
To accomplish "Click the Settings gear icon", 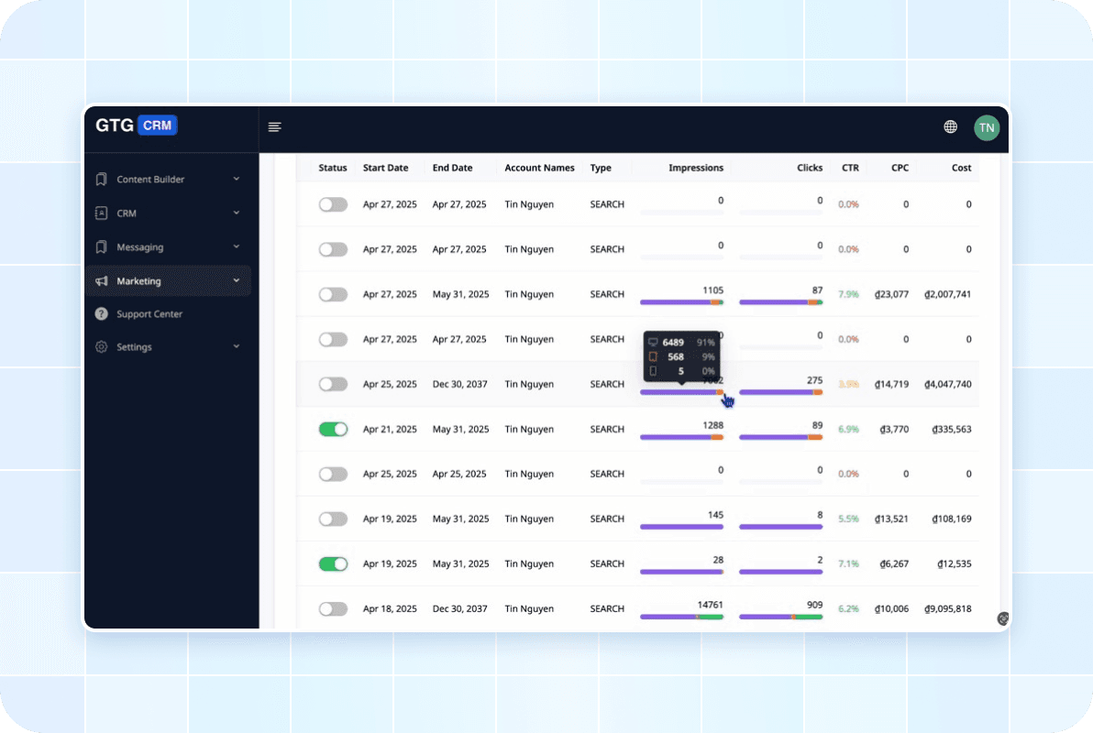I will [101, 346].
